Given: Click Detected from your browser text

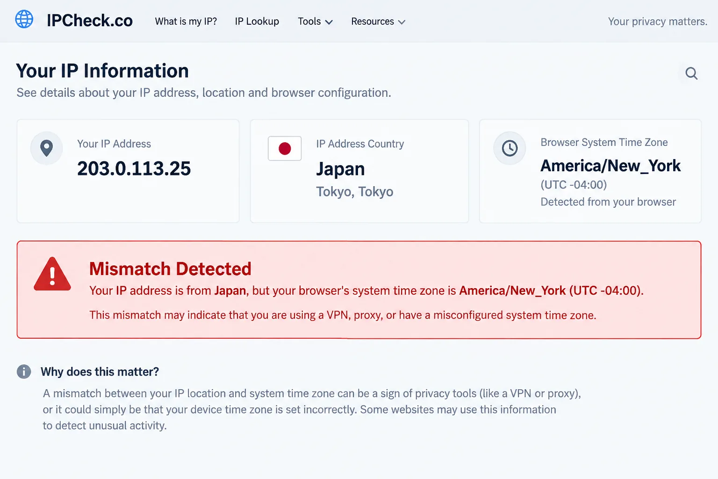Looking at the screenshot, I should 608,202.
